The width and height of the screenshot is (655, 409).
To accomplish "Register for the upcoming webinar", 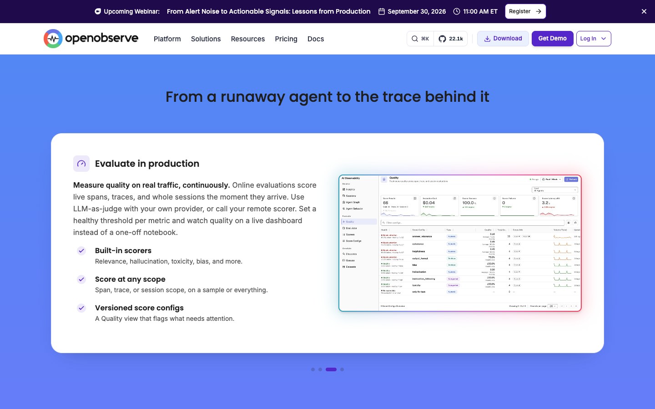I will tap(525, 11).
